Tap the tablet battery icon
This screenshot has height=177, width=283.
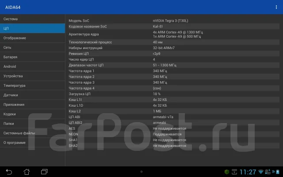tap(278, 172)
